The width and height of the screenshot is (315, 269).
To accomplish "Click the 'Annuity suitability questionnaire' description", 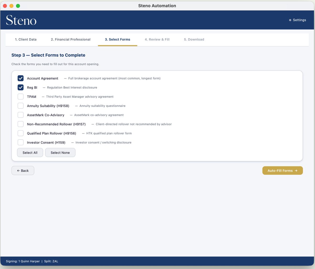I will (102, 106).
